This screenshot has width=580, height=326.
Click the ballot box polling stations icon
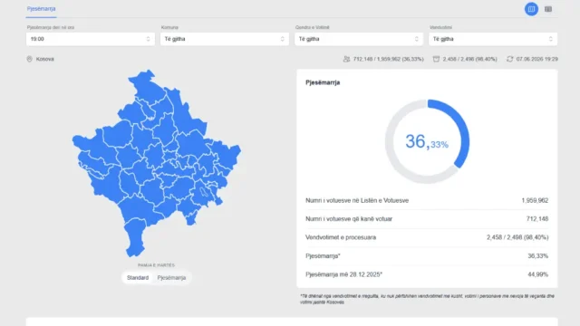pyautogui.click(x=436, y=59)
